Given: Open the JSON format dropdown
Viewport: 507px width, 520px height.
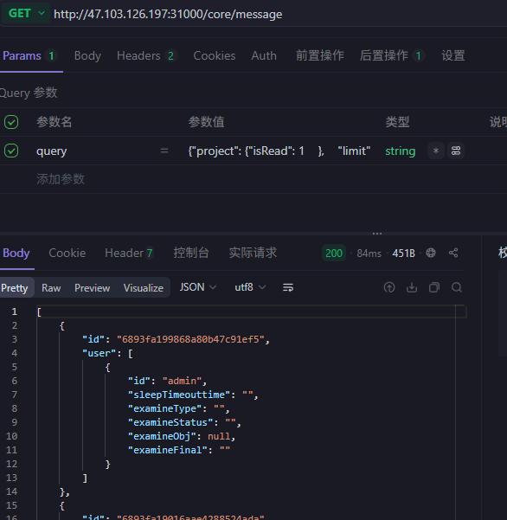Looking at the screenshot, I should 198,287.
